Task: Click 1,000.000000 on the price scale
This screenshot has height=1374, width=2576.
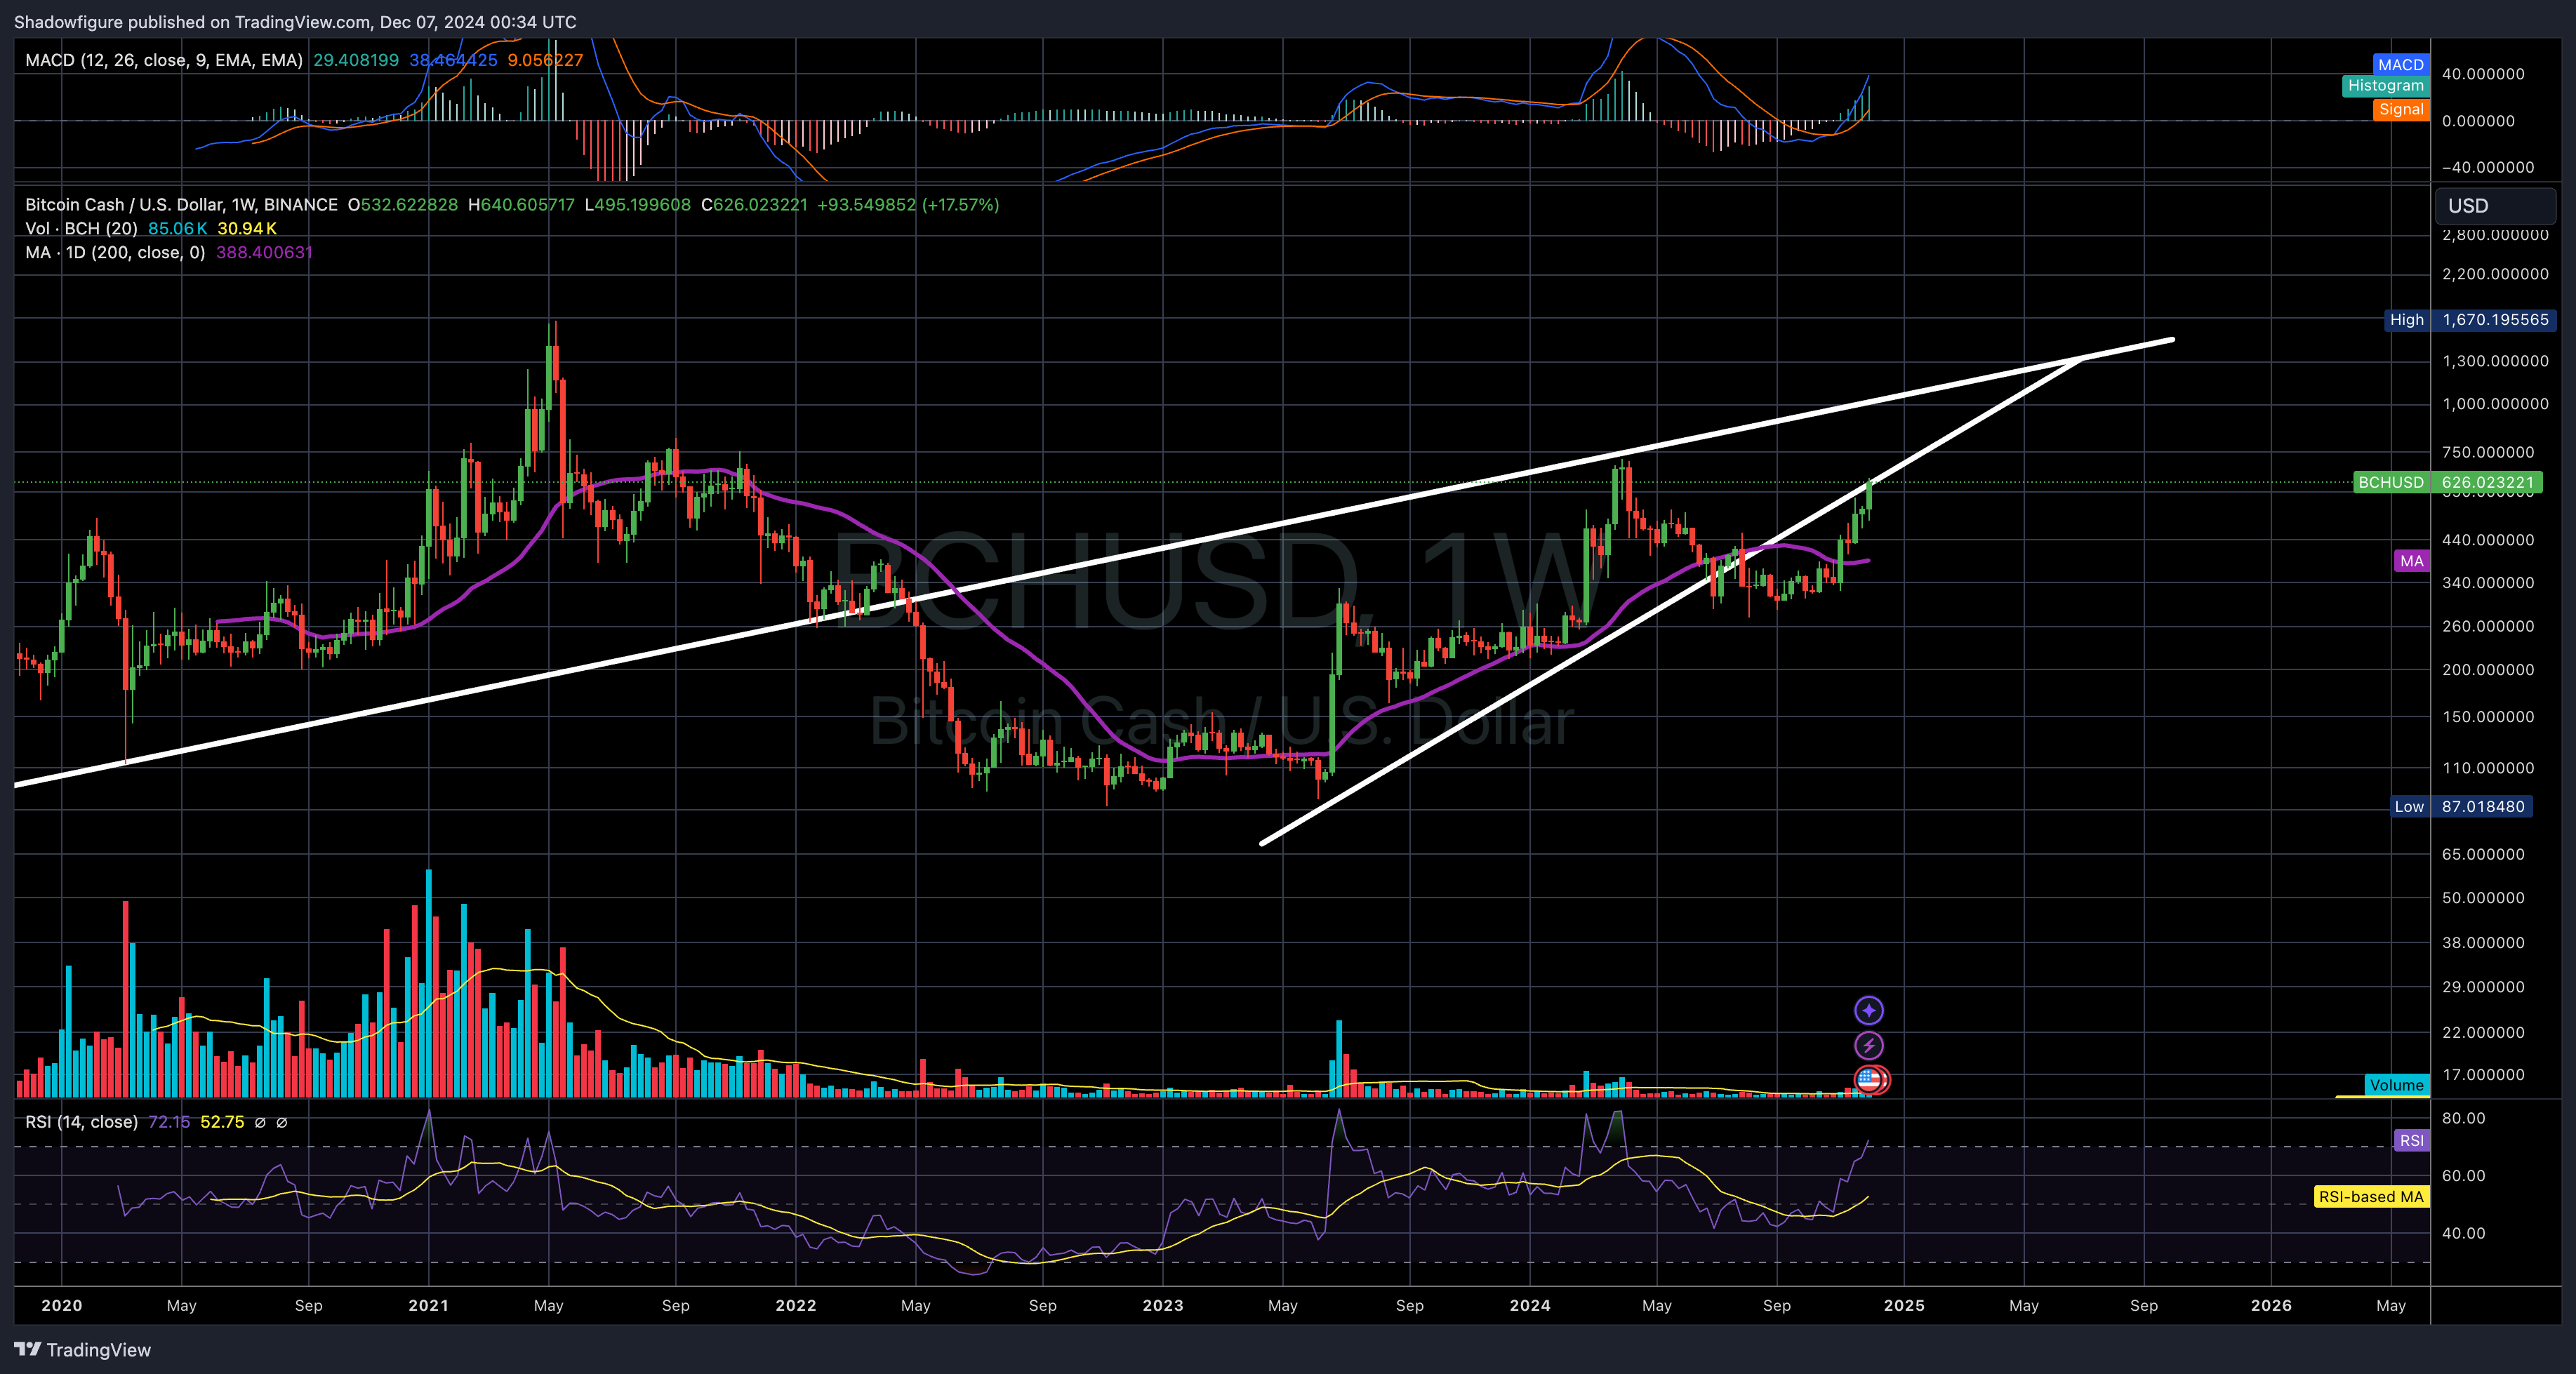Action: 2495,404
